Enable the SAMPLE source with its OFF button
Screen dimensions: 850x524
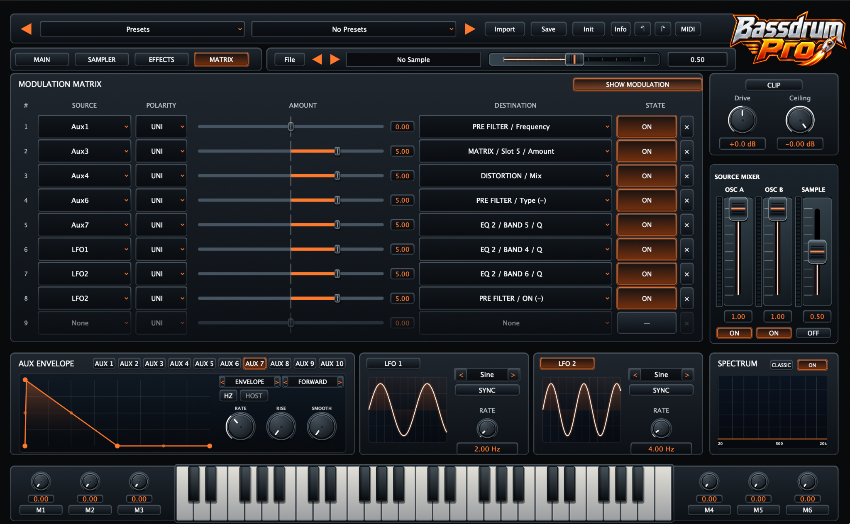click(813, 333)
